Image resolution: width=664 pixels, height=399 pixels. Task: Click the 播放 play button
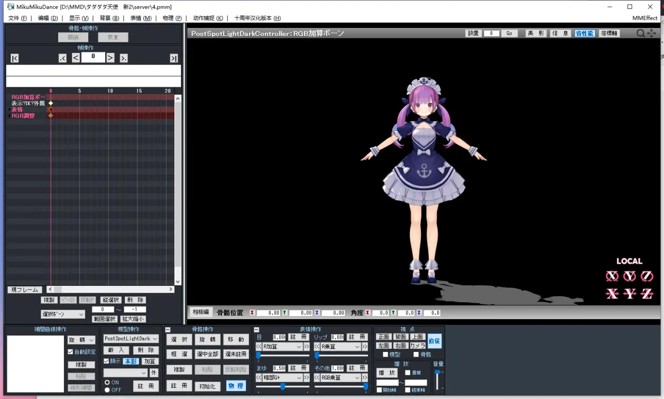pos(387,373)
